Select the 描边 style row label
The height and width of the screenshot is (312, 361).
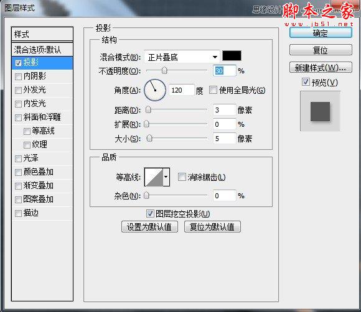point(31,213)
